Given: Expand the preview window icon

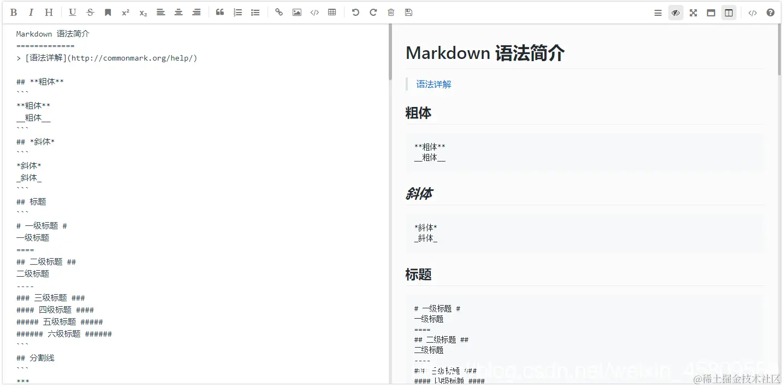Looking at the screenshot, I should pos(711,12).
